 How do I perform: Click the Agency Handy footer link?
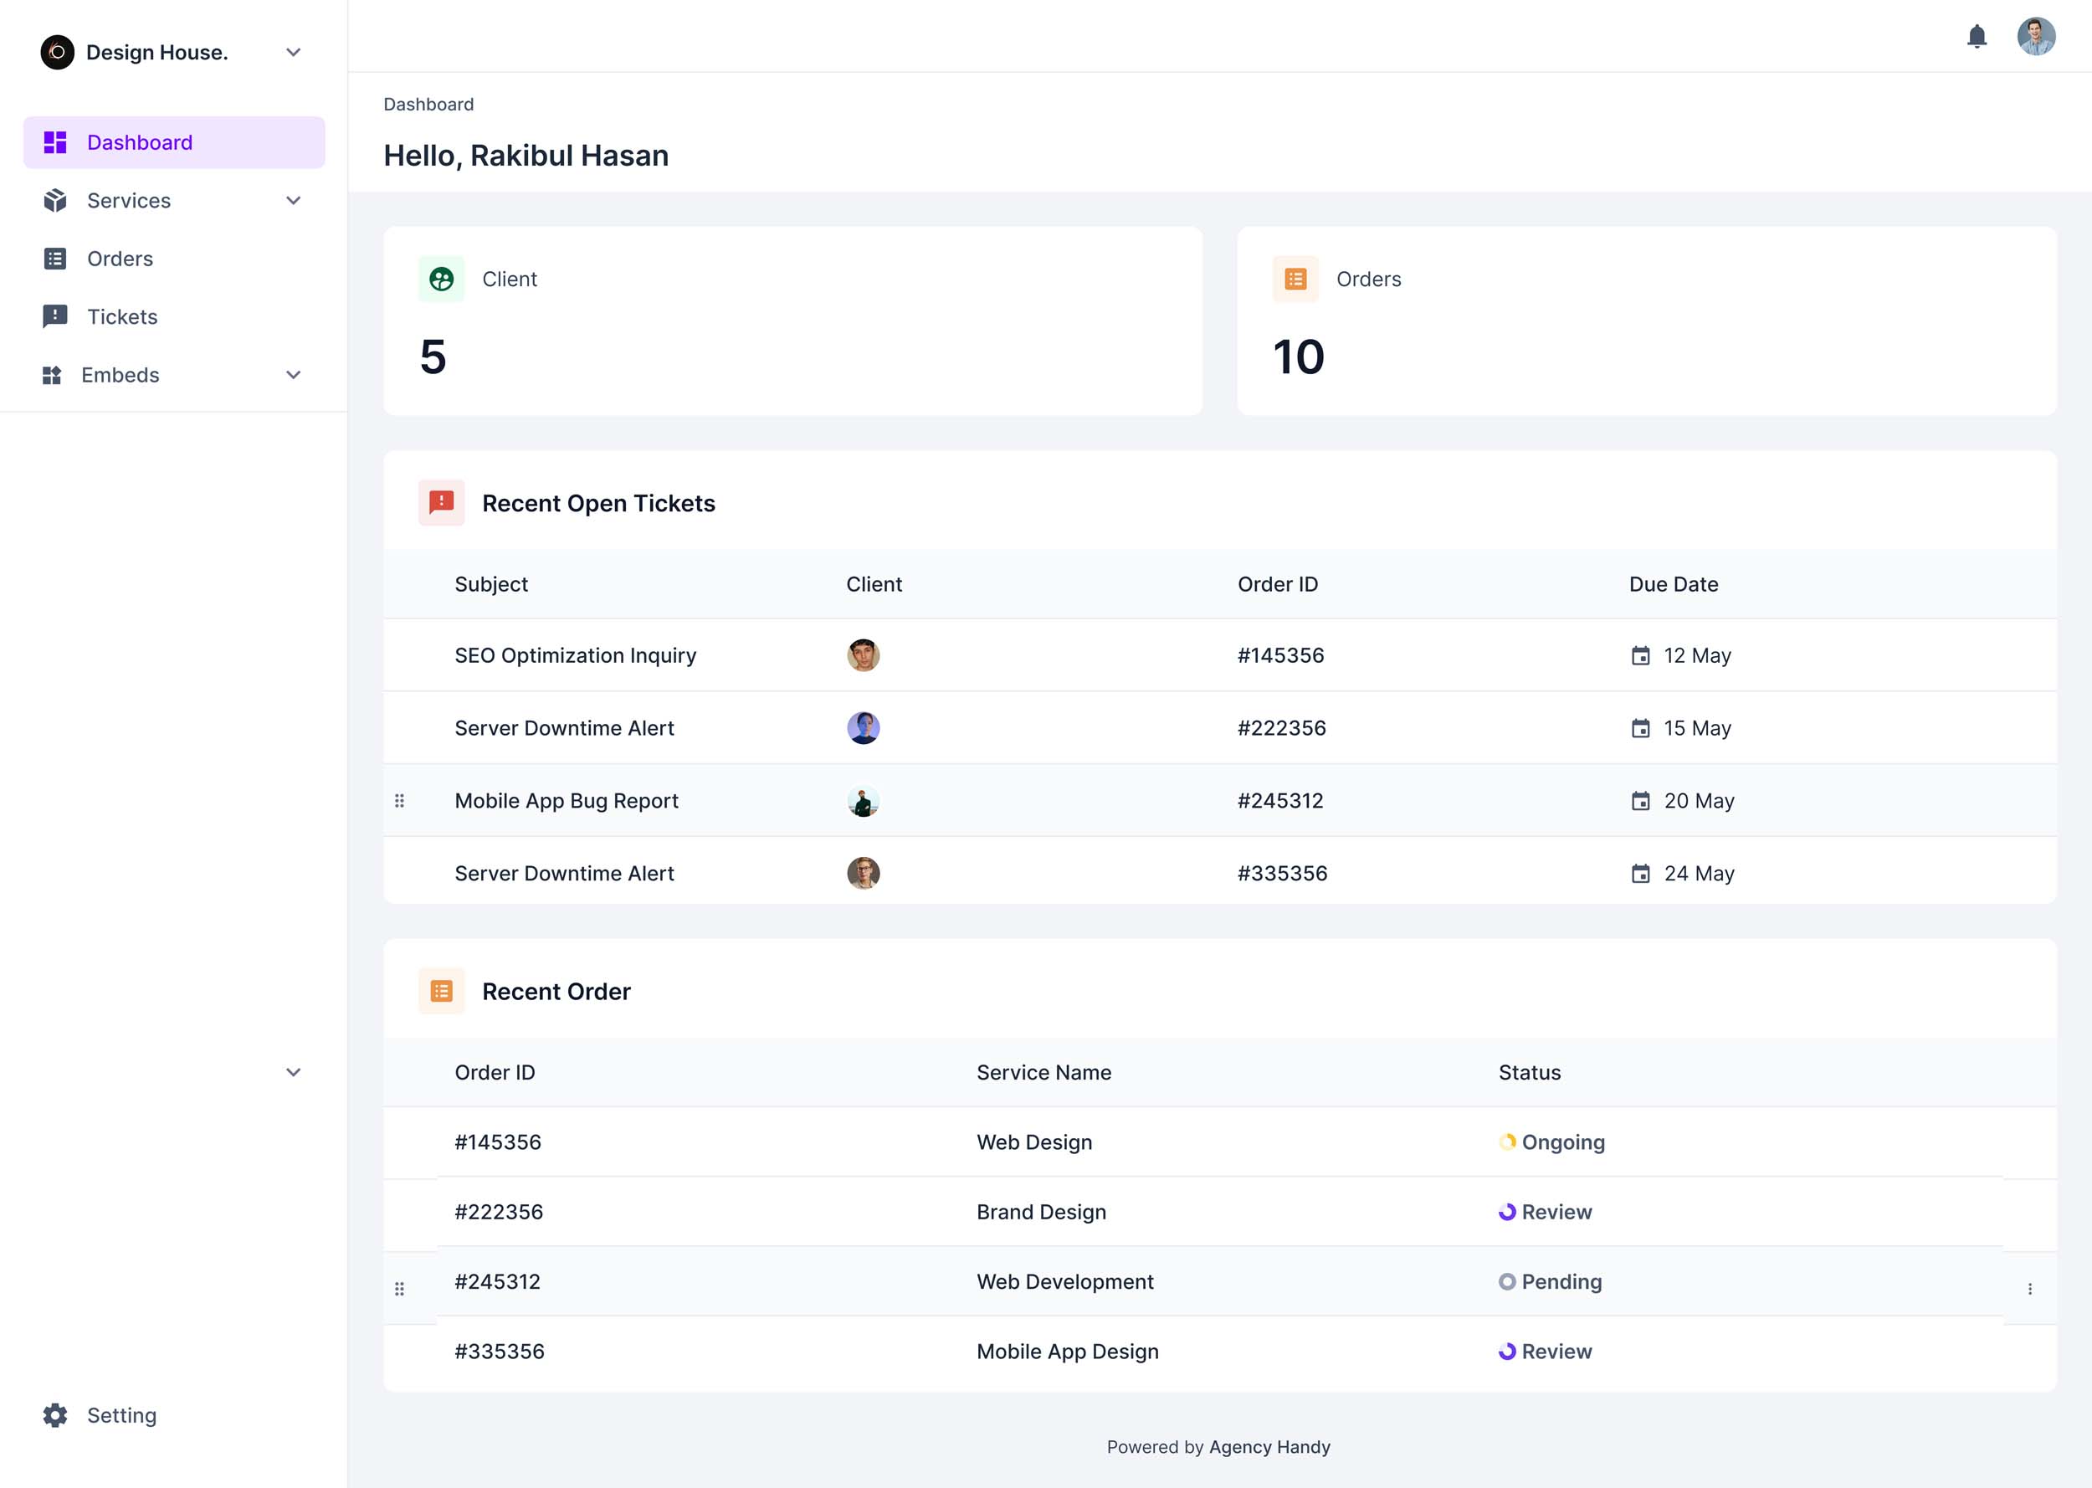click(1269, 1447)
